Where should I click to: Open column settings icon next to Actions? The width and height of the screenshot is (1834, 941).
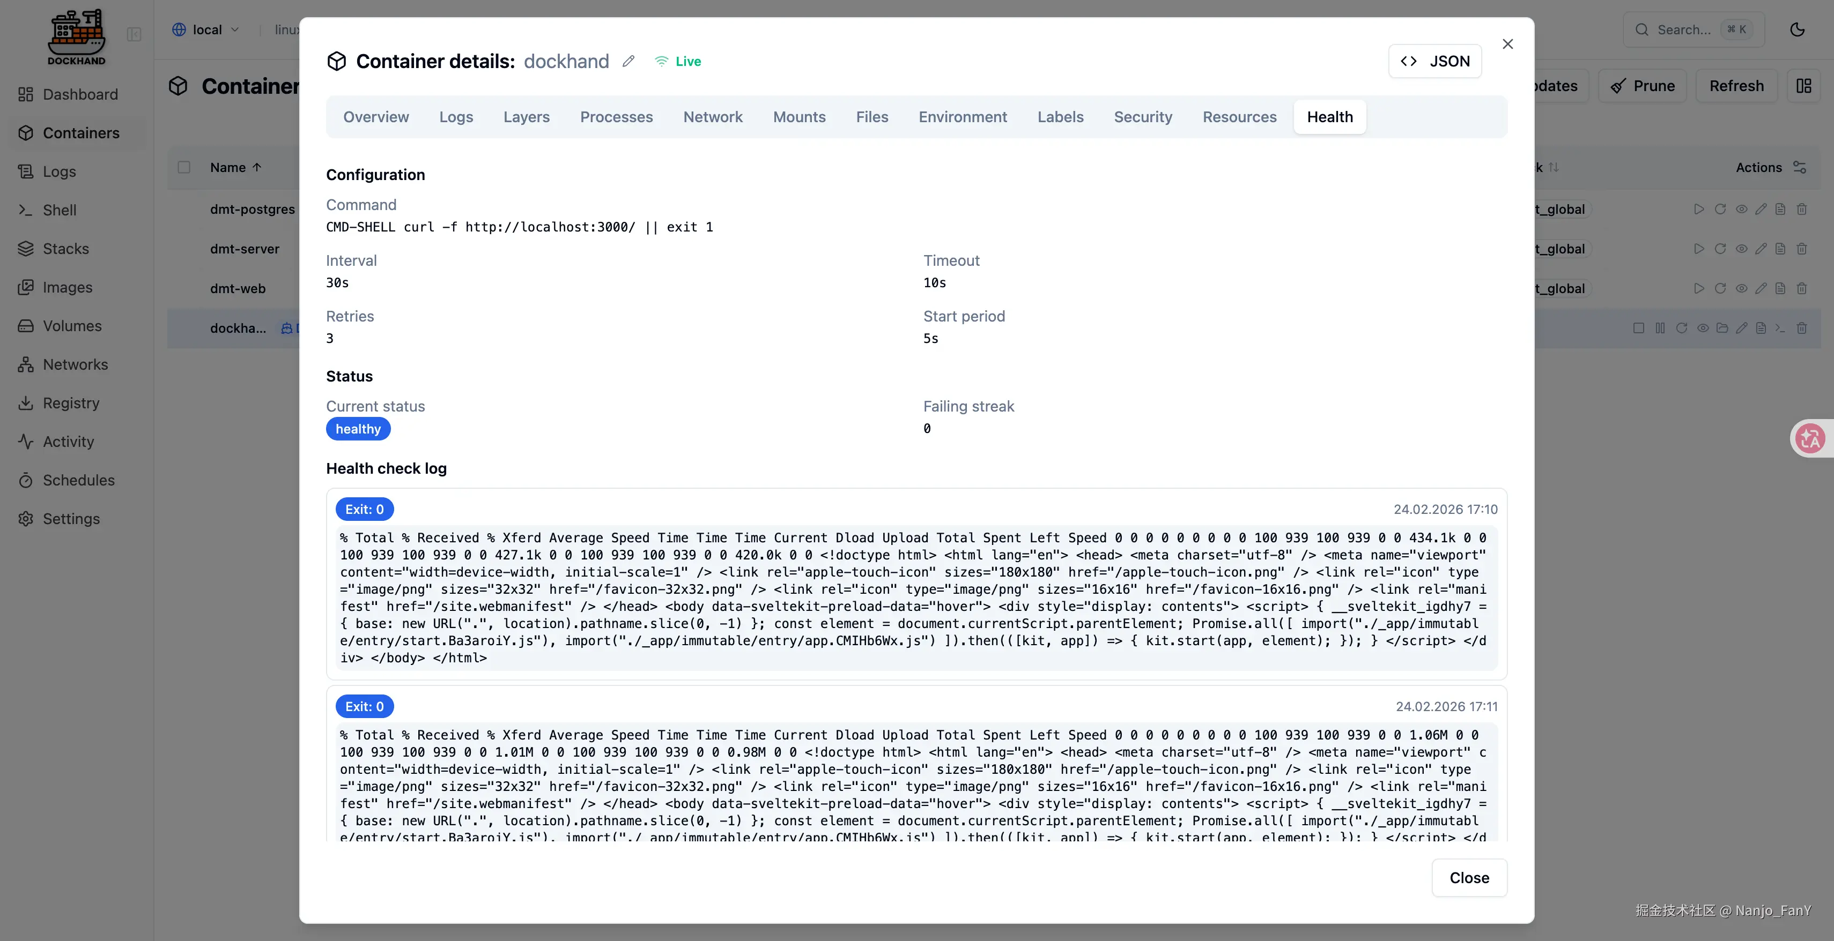[1799, 167]
